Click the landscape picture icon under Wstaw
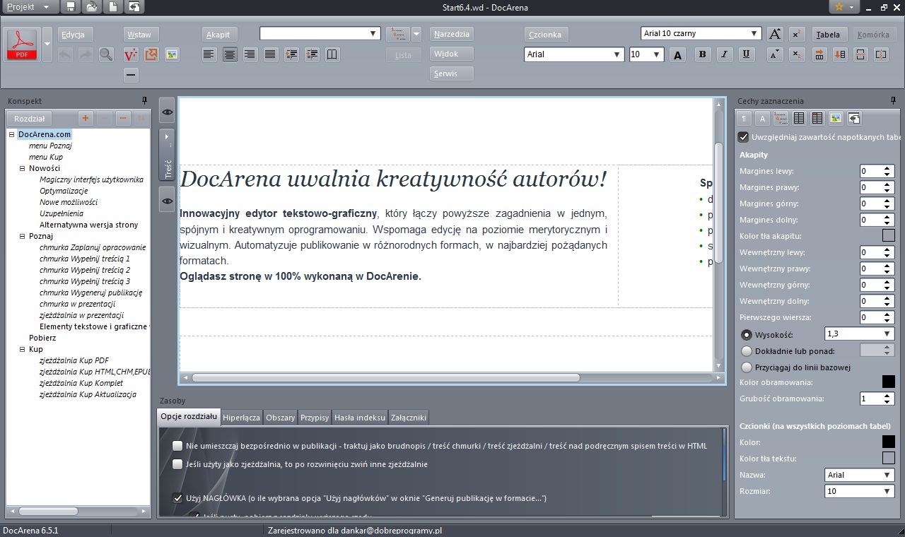This screenshot has height=537, width=905. pyautogui.click(x=171, y=54)
